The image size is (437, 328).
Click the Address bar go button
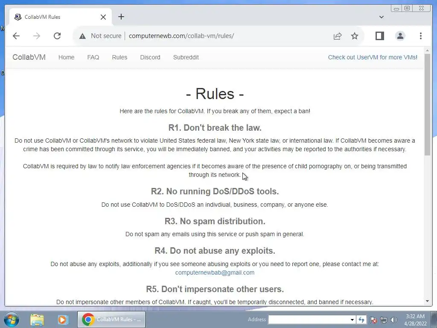361,319
